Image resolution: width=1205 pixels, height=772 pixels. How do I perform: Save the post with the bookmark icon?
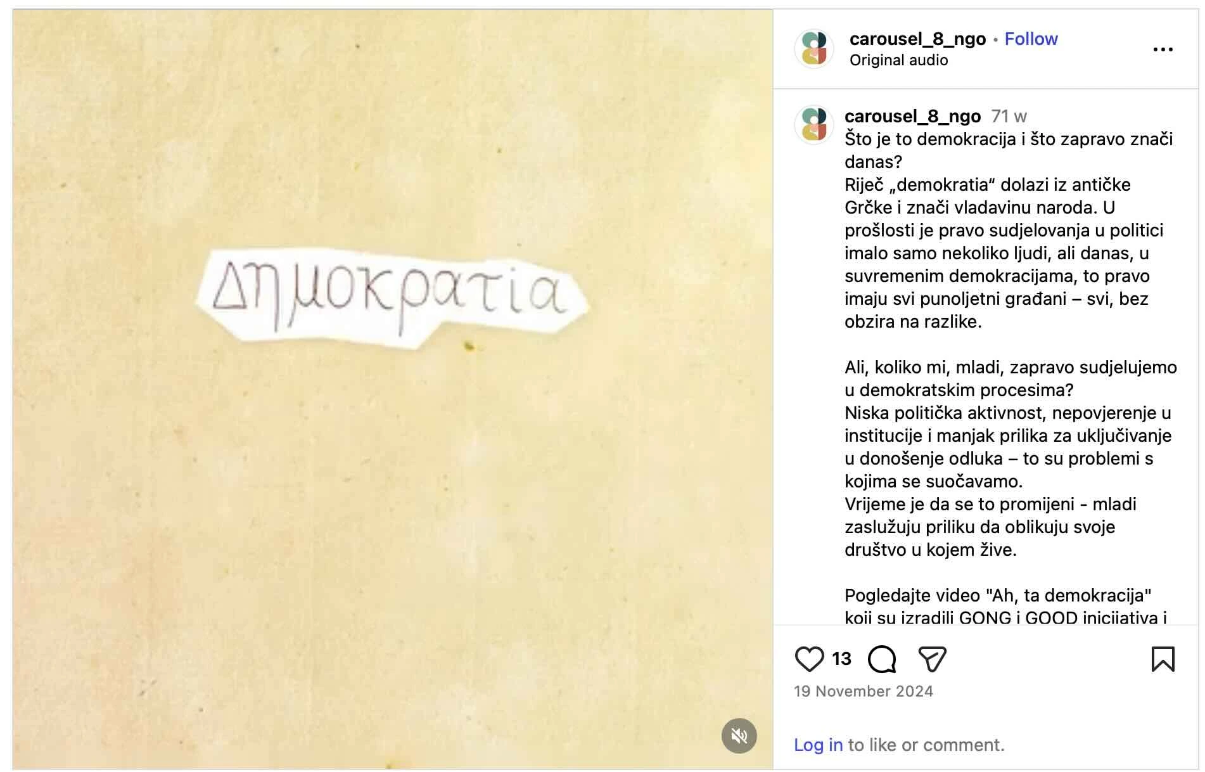(x=1163, y=659)
